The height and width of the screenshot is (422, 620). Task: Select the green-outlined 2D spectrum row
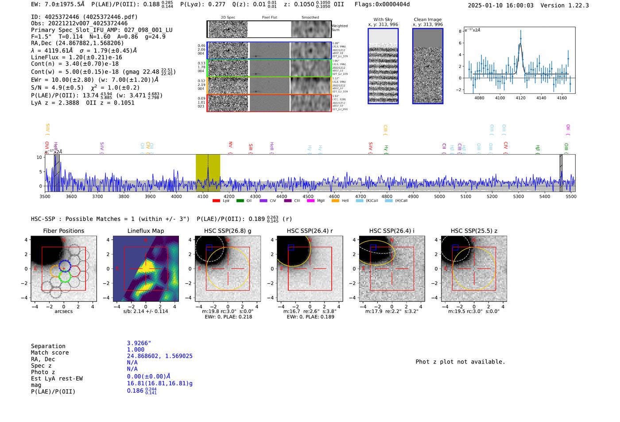point(269,68)
